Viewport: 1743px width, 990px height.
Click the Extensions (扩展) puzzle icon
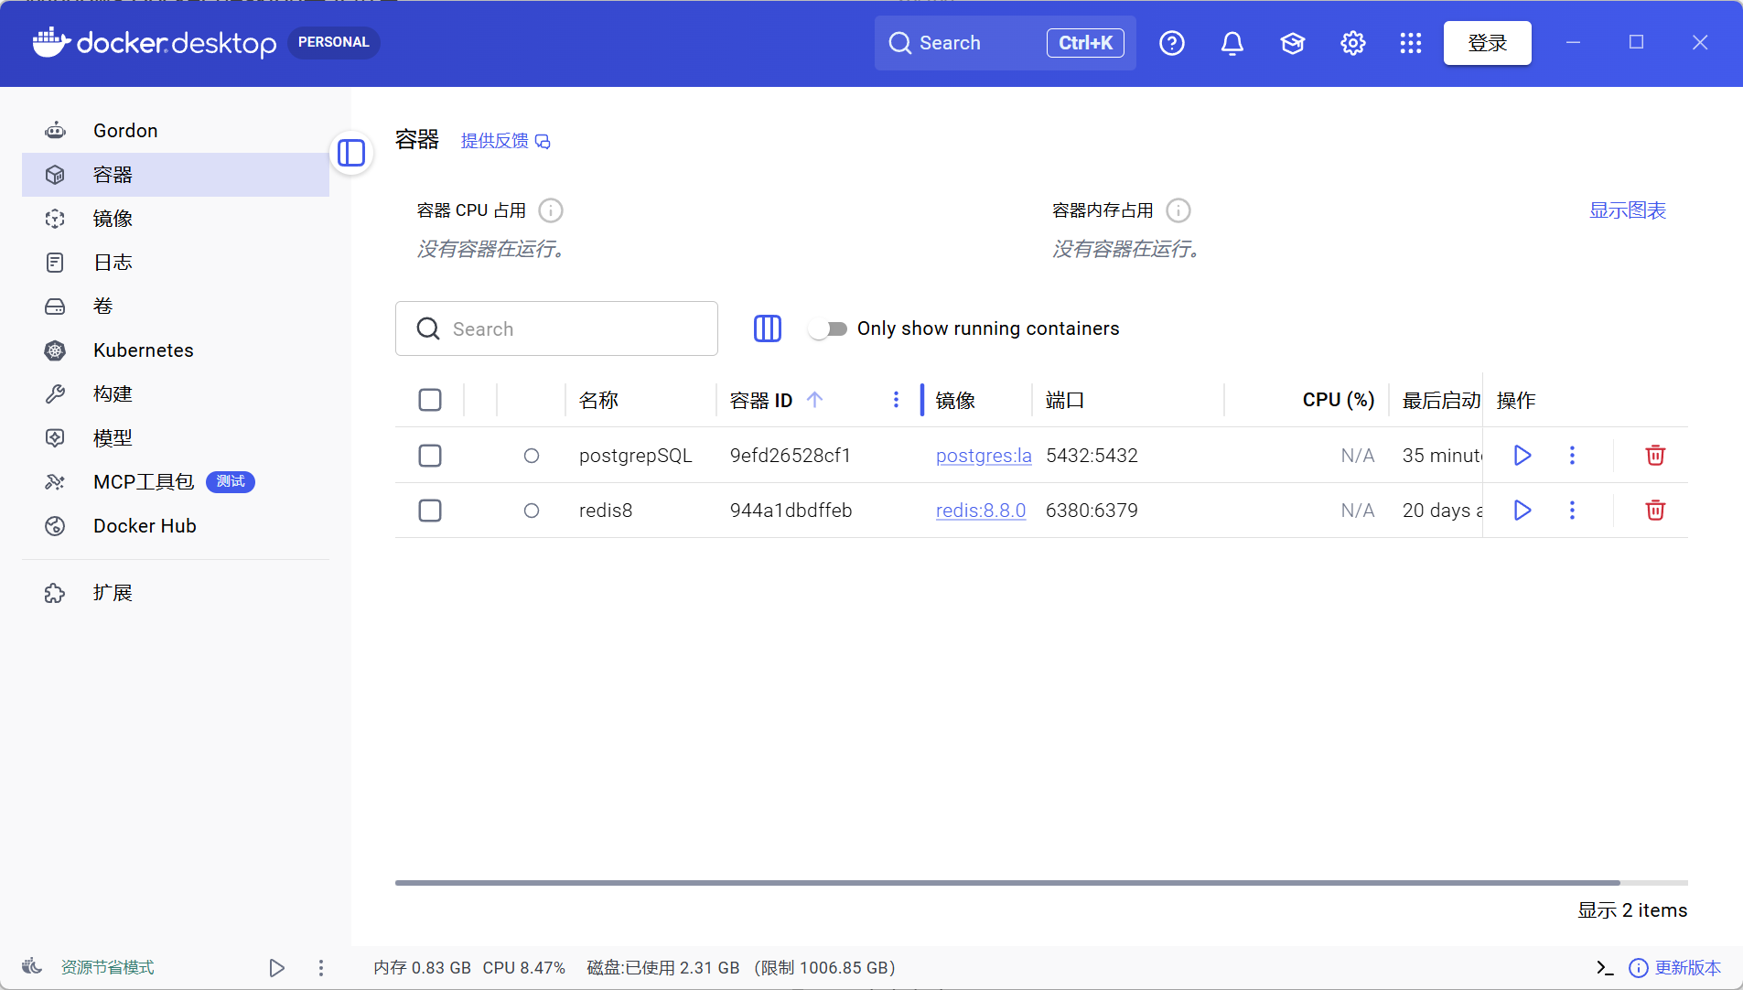55,593
